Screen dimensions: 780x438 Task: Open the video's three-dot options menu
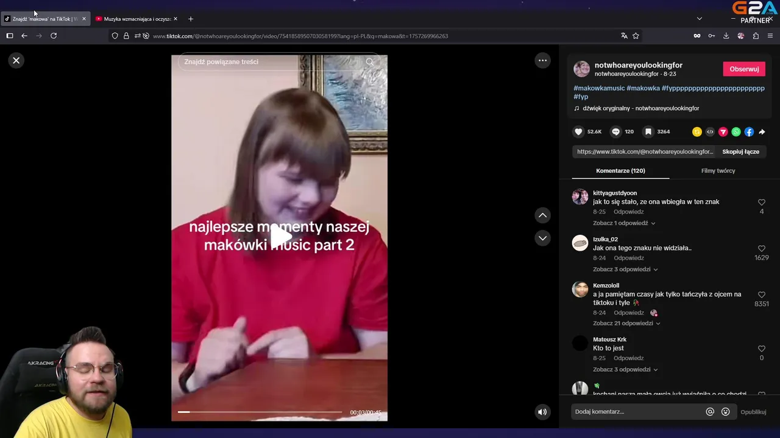[542, 60]
